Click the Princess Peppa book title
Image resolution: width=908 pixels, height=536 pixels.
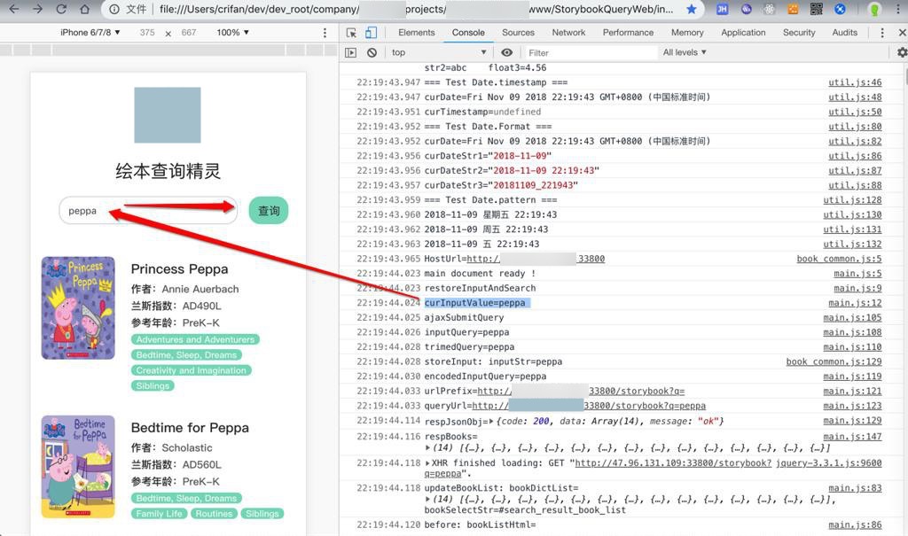pyautogui.click(x=179, y=269)
